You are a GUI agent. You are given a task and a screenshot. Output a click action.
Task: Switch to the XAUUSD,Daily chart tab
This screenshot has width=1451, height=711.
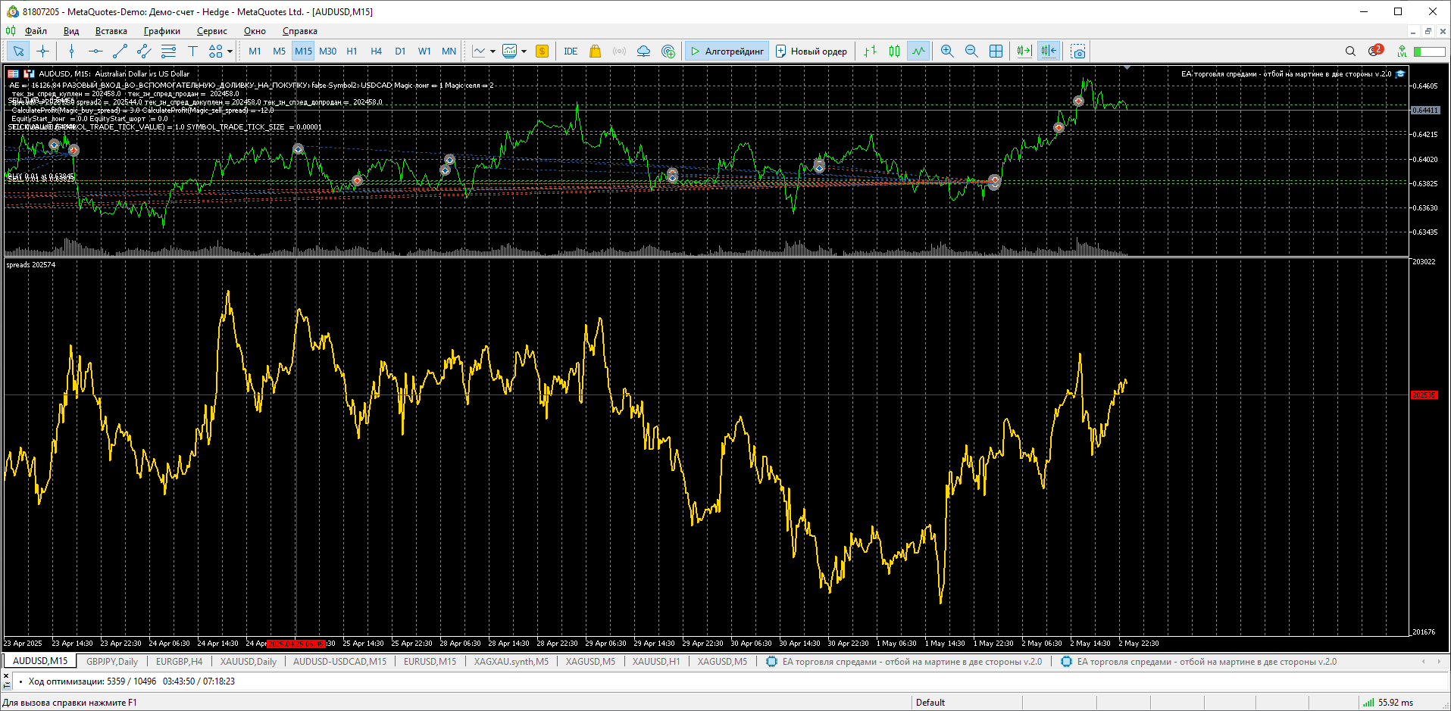[x=248, y=662]
